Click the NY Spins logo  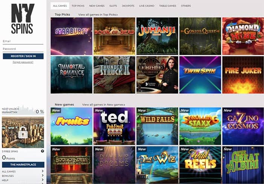tap(23, 19)
